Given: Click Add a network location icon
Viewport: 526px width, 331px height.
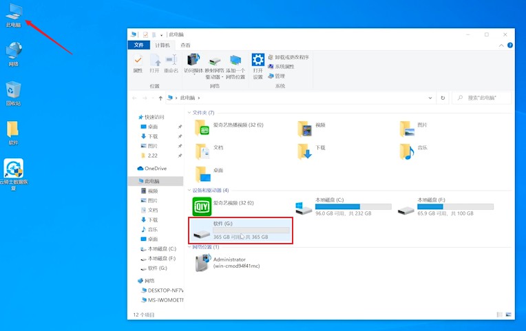Looking at the screenshot, I should tap(235, 66).
